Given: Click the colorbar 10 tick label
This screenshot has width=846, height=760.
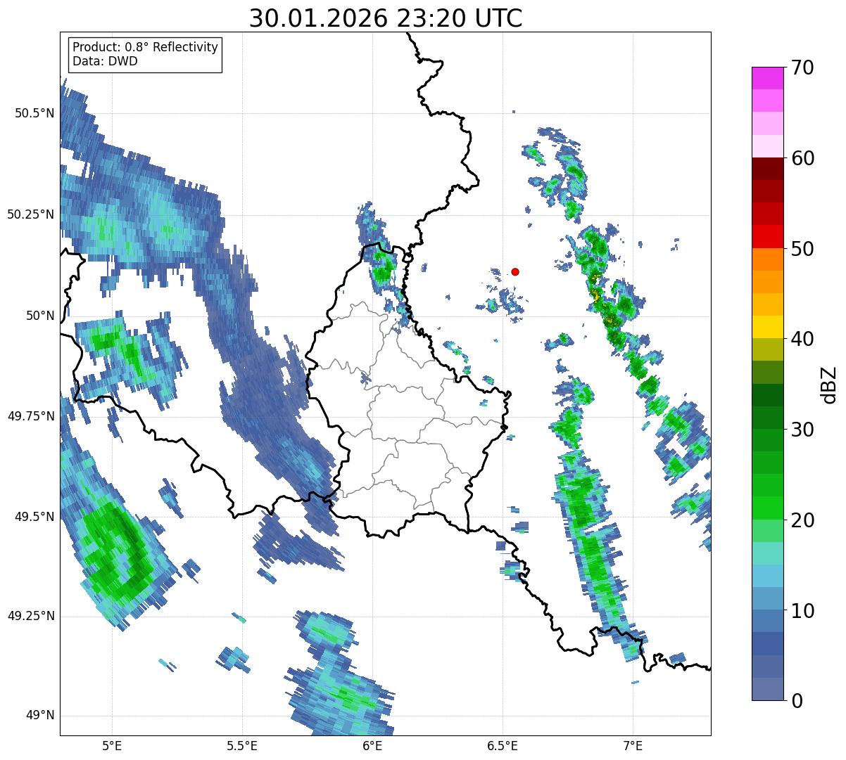Looking at the screenshot, I should (802, 611).
